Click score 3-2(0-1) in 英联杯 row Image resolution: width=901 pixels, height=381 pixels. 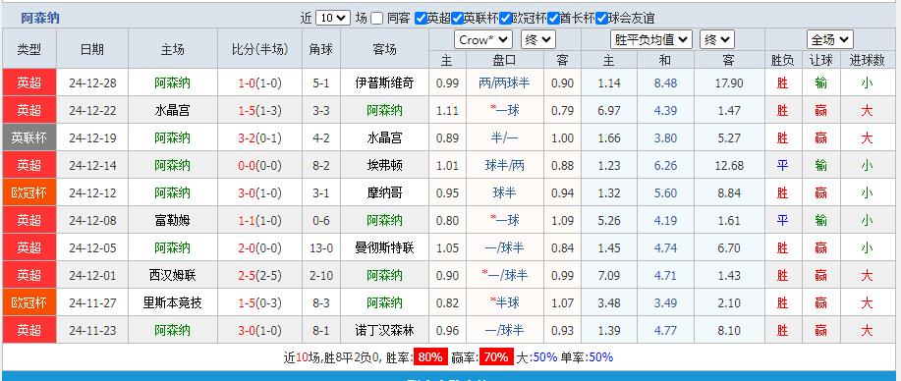pos(259,137)
